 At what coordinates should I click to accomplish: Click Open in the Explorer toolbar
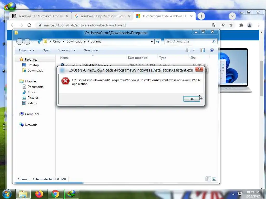(x=46, y=50)
